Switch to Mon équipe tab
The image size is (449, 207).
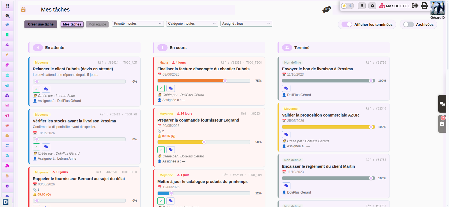coord(97,24)
